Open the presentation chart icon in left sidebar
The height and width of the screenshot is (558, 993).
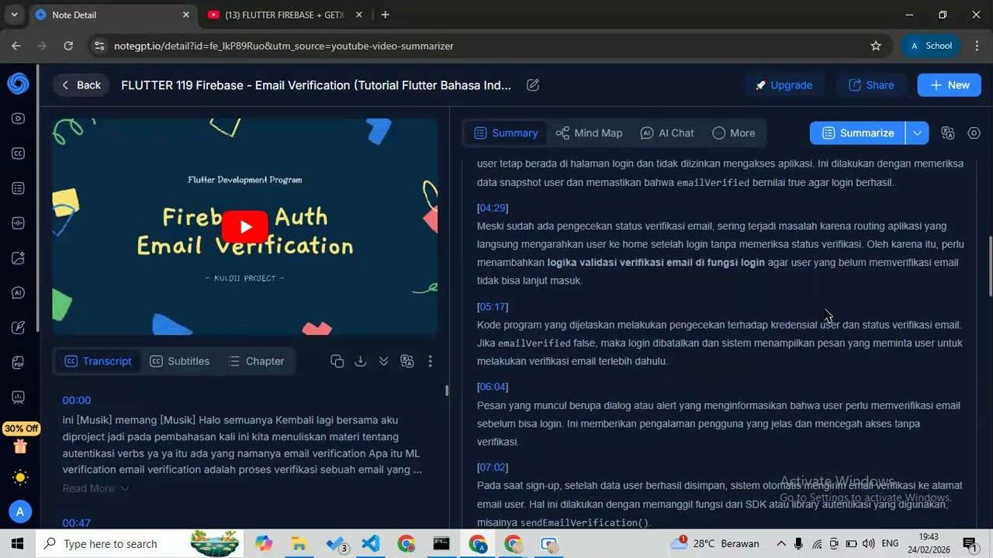[18, 398]
